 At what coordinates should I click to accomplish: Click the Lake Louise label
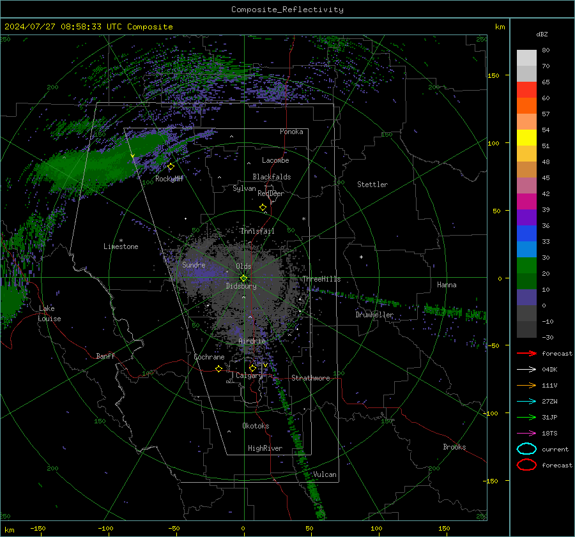49,314
